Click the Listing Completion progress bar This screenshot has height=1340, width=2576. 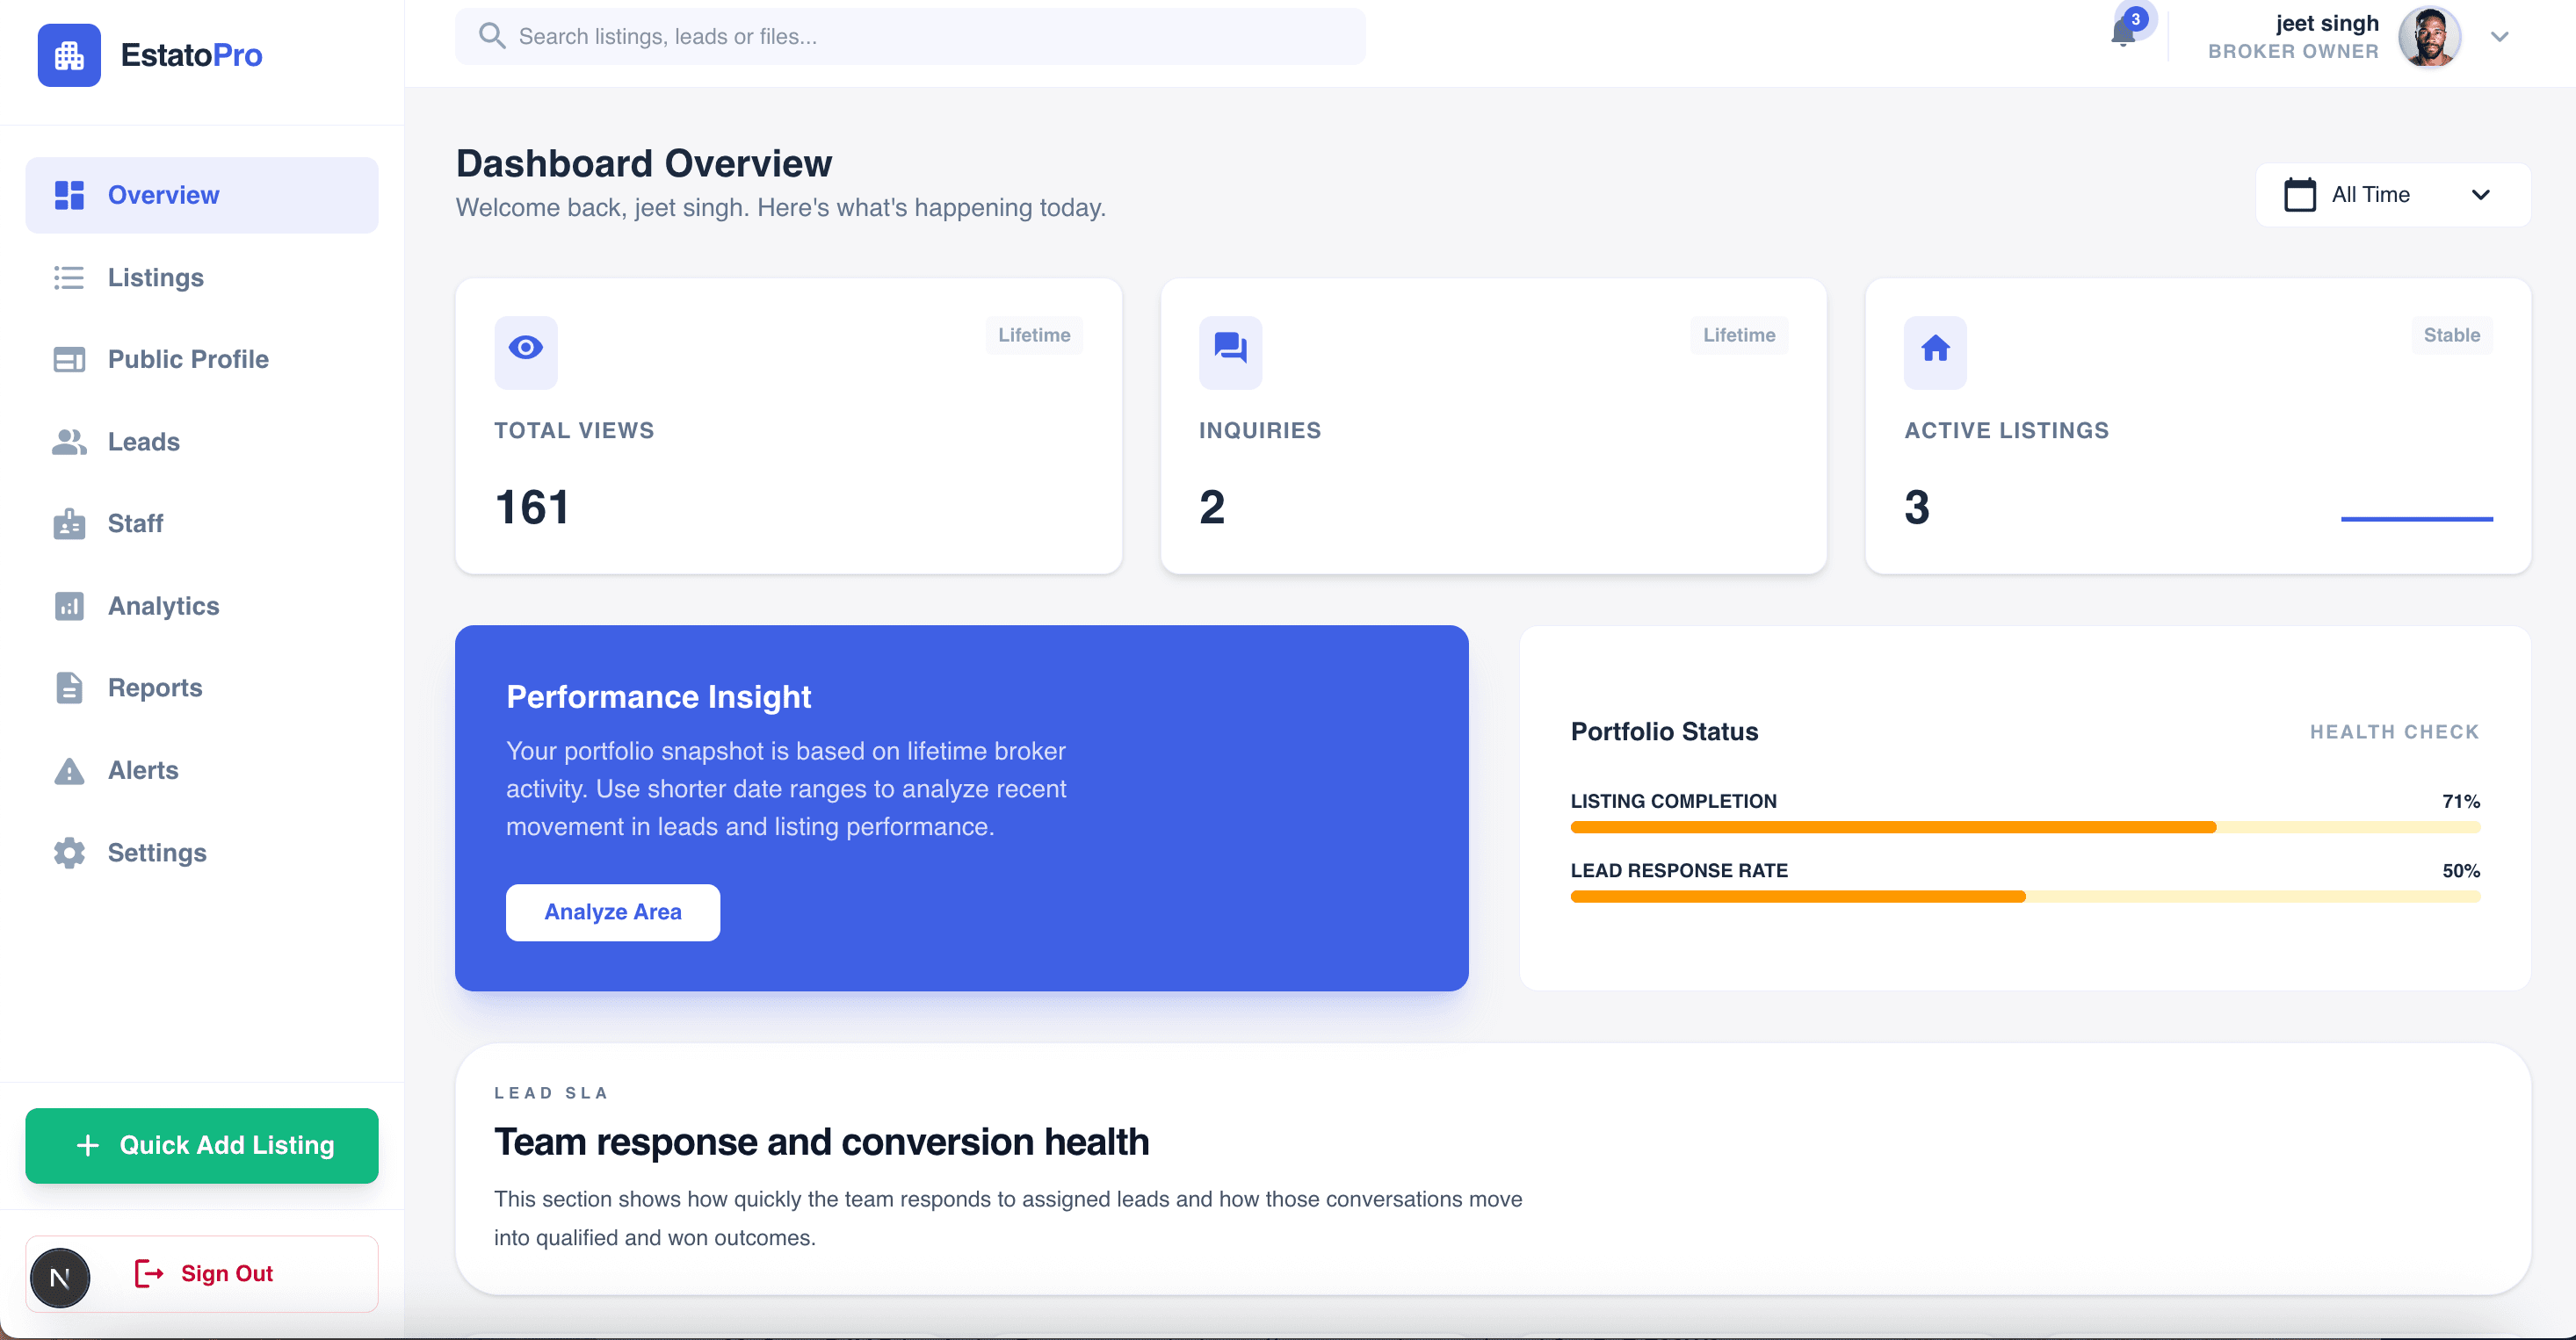(2025, 827)
